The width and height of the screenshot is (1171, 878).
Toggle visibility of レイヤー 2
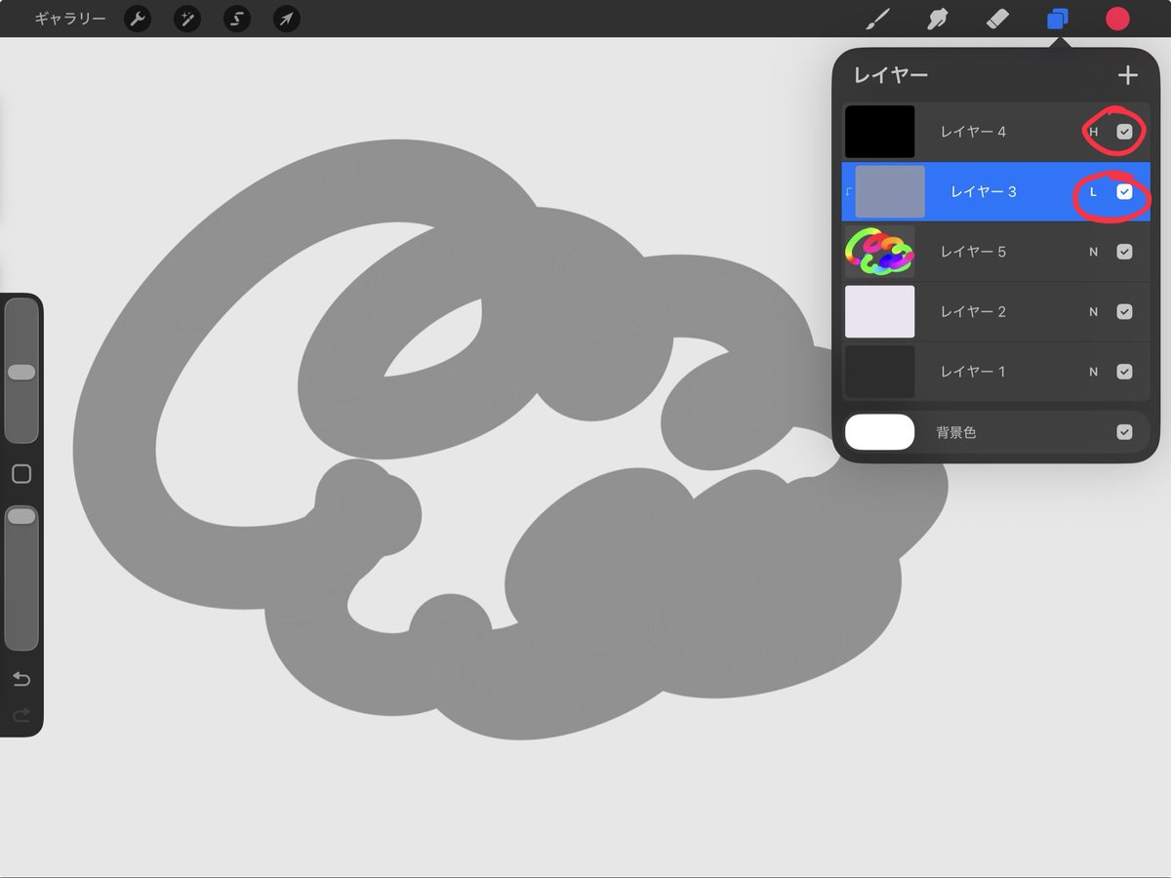click(1124, 312)
